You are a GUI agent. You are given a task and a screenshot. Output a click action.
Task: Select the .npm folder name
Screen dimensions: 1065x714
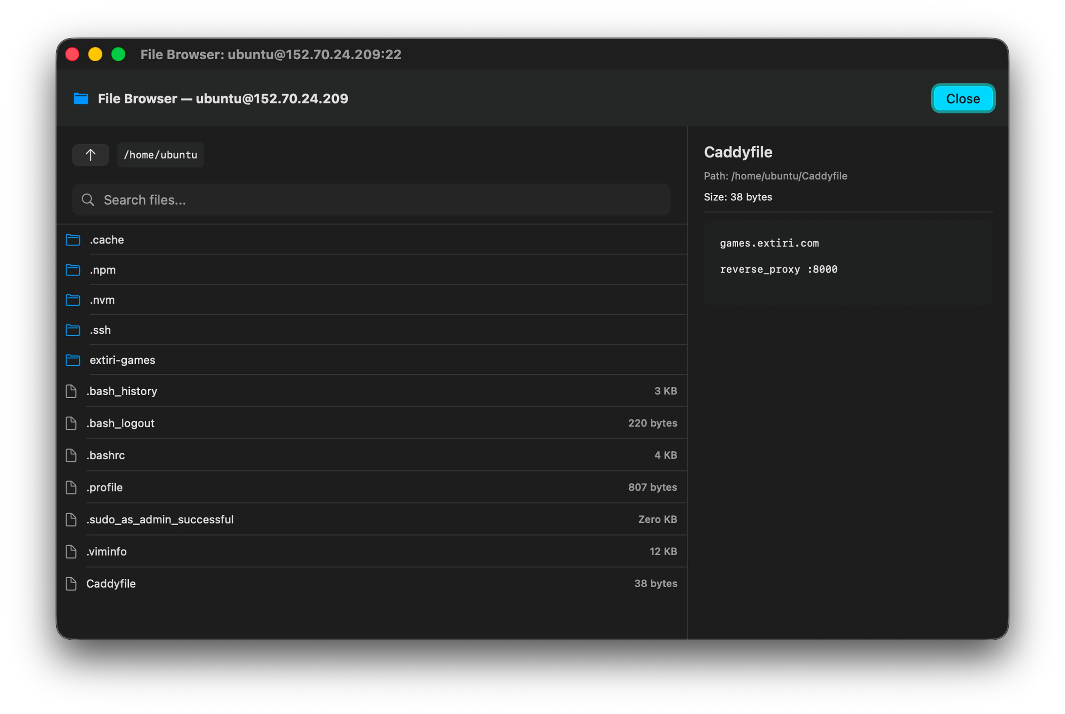pyautogui.click(x=103, y=270)
